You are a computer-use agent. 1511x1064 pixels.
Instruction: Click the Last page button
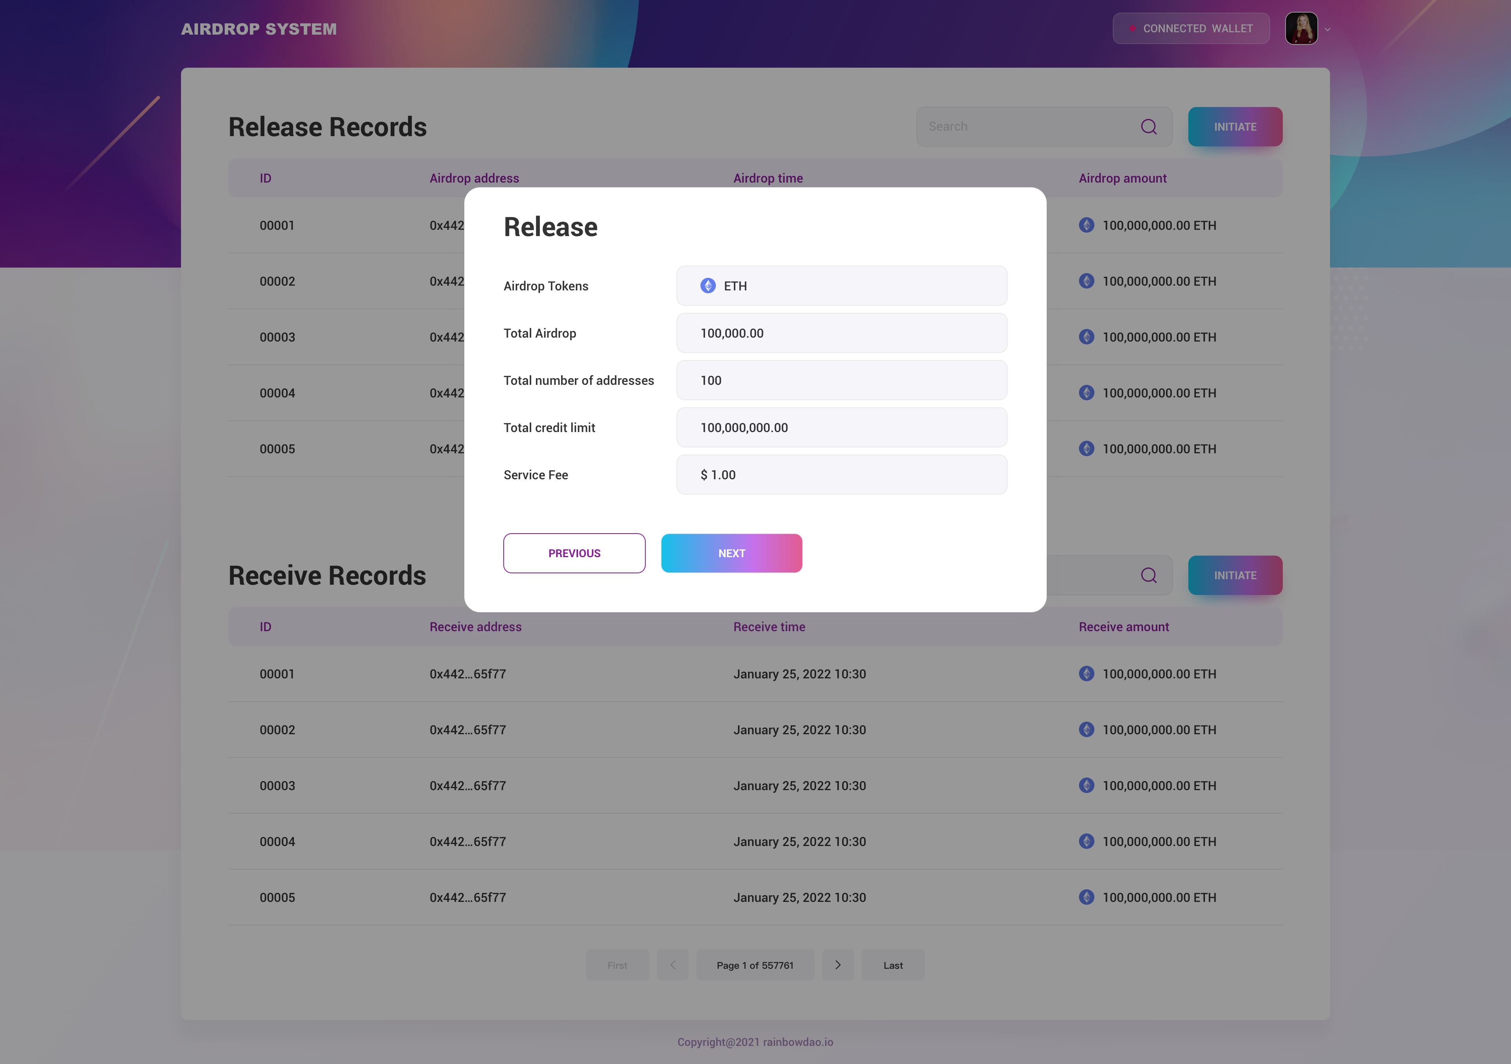pyautogui.click(x=892, y=964)
